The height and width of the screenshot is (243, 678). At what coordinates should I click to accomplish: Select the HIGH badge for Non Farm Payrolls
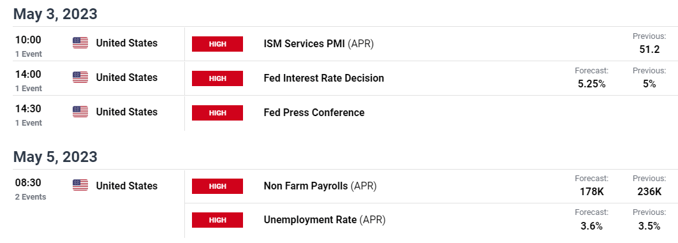(x=217, y=186)
